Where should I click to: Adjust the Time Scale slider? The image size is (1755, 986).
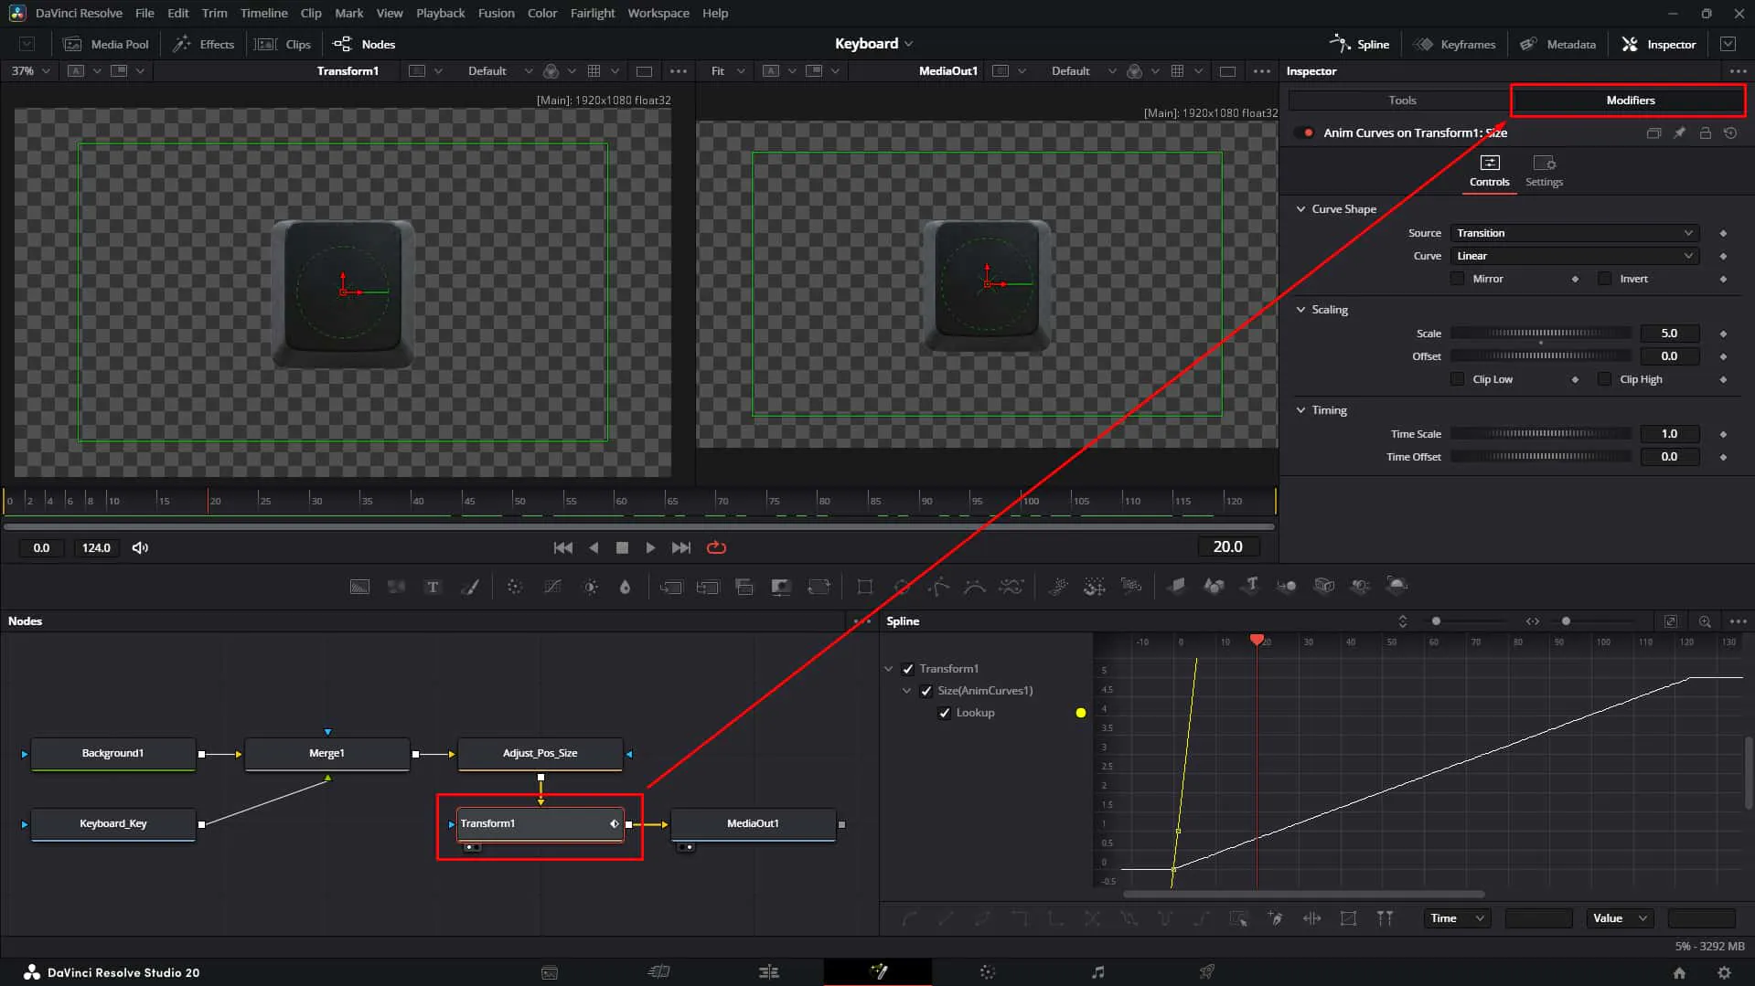pyautogui.click(x=1541, y=434)
